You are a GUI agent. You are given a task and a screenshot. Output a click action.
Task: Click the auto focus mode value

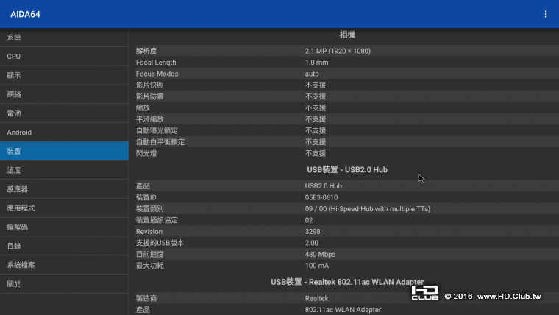[312, 74]
